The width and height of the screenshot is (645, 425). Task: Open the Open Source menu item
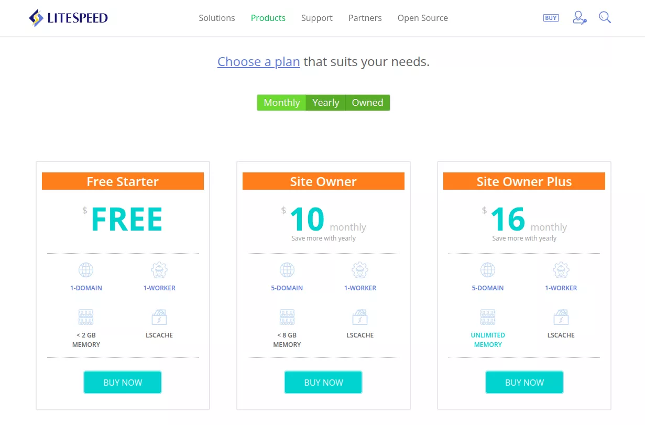[x=422, y=18]
